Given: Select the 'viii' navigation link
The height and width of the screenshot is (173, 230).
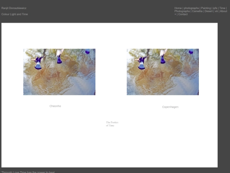Looking at the screenshot, I should point(216,11).
